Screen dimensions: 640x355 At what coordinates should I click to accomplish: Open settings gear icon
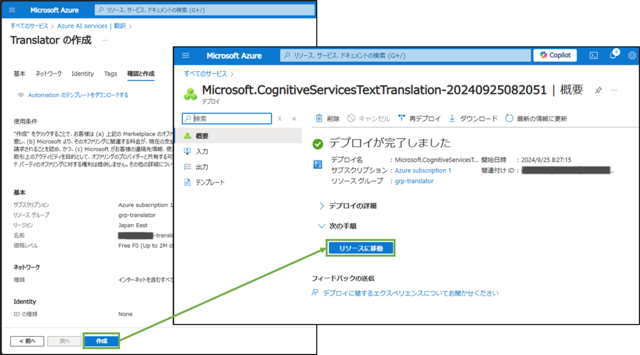(x=633, y=55)
